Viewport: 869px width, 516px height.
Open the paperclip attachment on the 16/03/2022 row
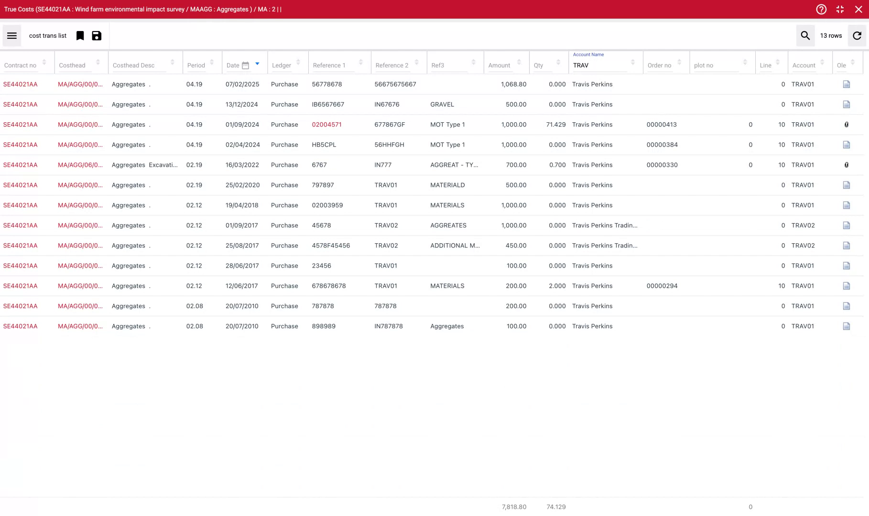[847, 164]
